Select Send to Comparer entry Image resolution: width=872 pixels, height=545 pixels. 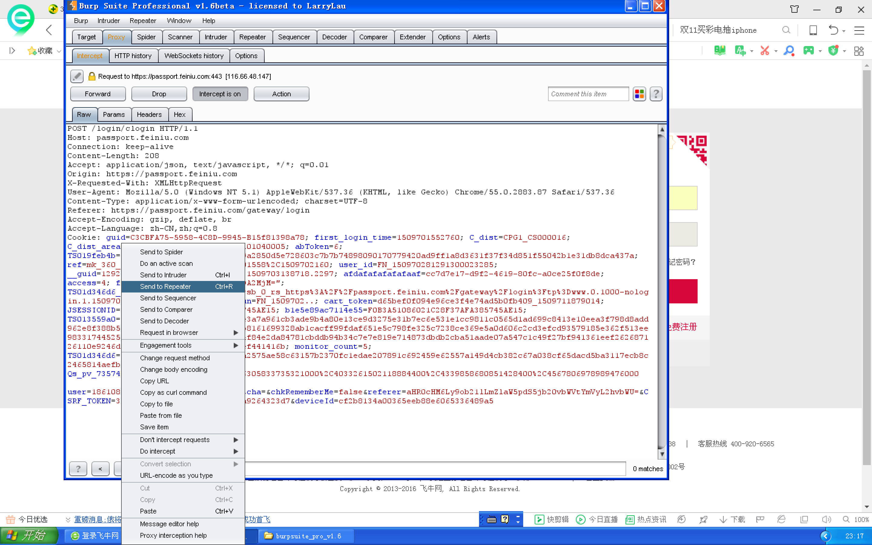(x=183, y=310)
